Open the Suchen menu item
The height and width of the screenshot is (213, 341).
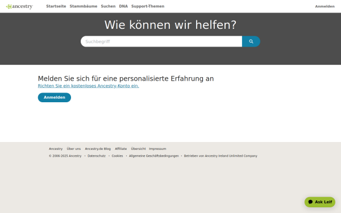click(x=108, y=6)
